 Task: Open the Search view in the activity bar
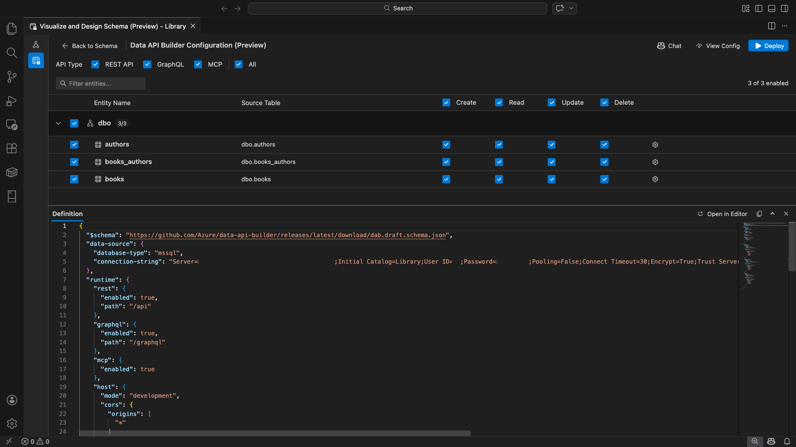pyautogui.click(x=12, y=53)
